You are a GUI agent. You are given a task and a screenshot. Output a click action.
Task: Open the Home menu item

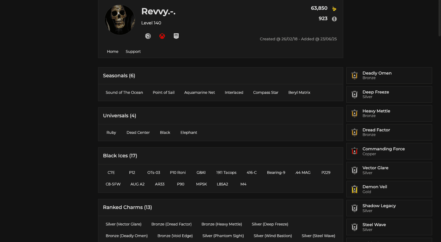[x=112, y=51]
